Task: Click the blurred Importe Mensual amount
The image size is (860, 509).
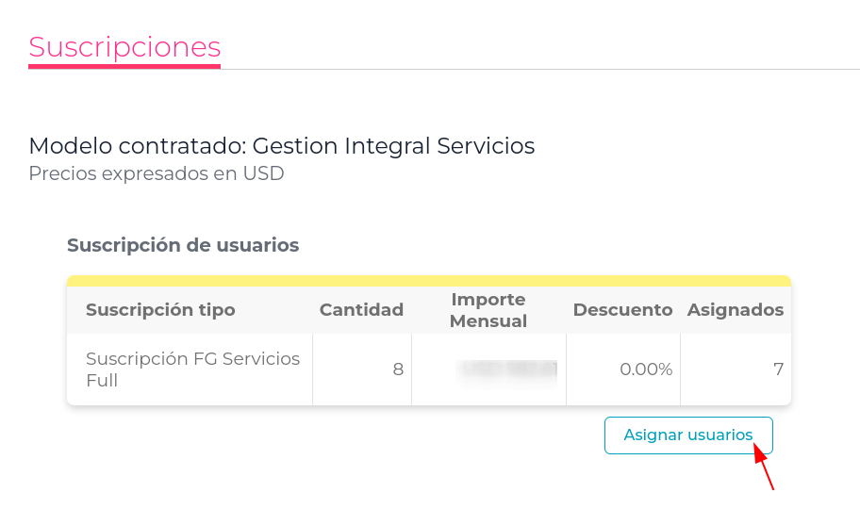Action: coord(507,369)
